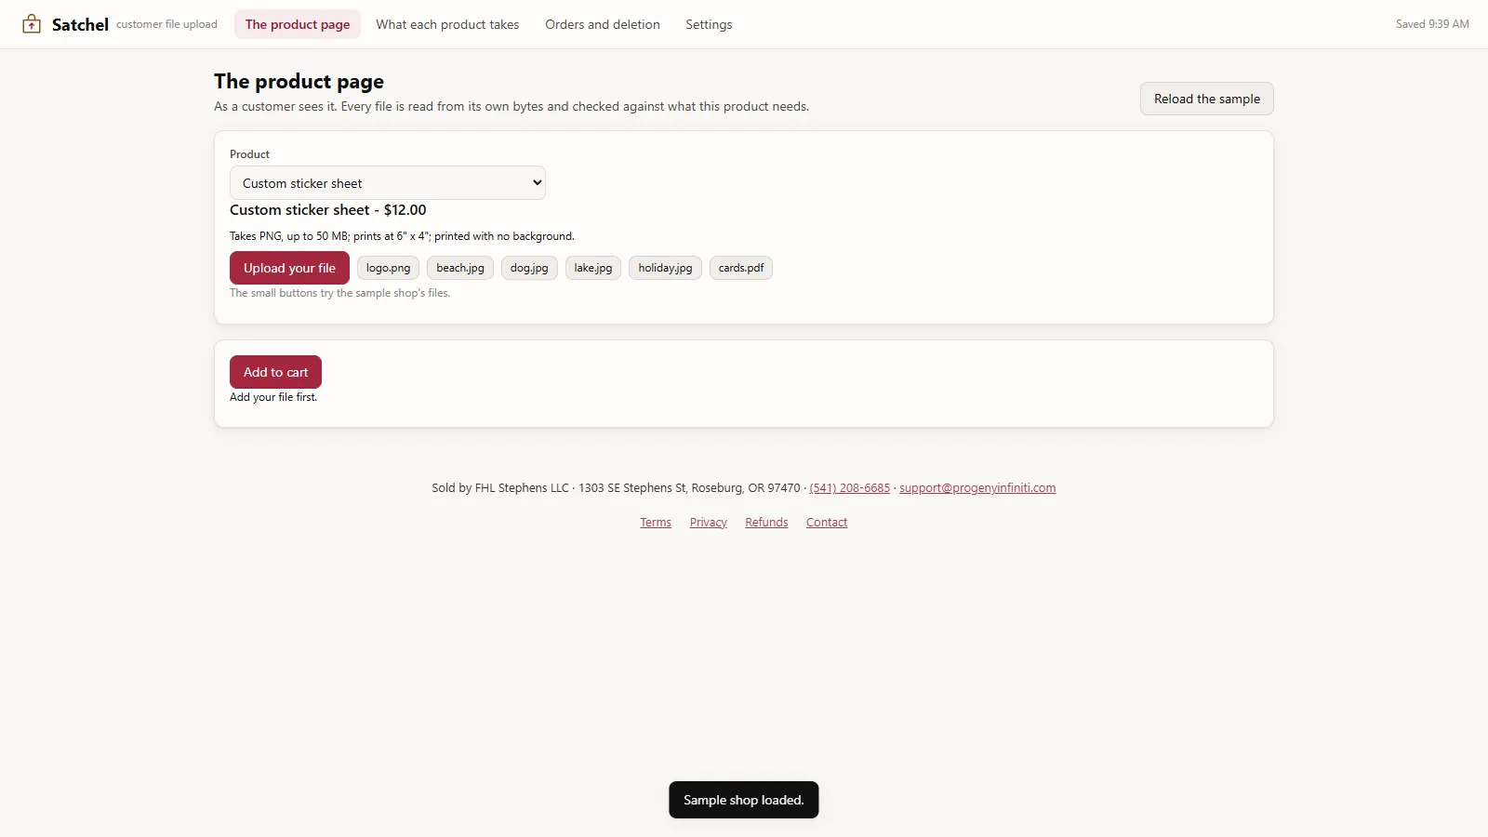Image resolution: width=1488 pixels, height=837 pixels.
Task: Click Reload the sample button
Action: click(x=1207, y=99)
